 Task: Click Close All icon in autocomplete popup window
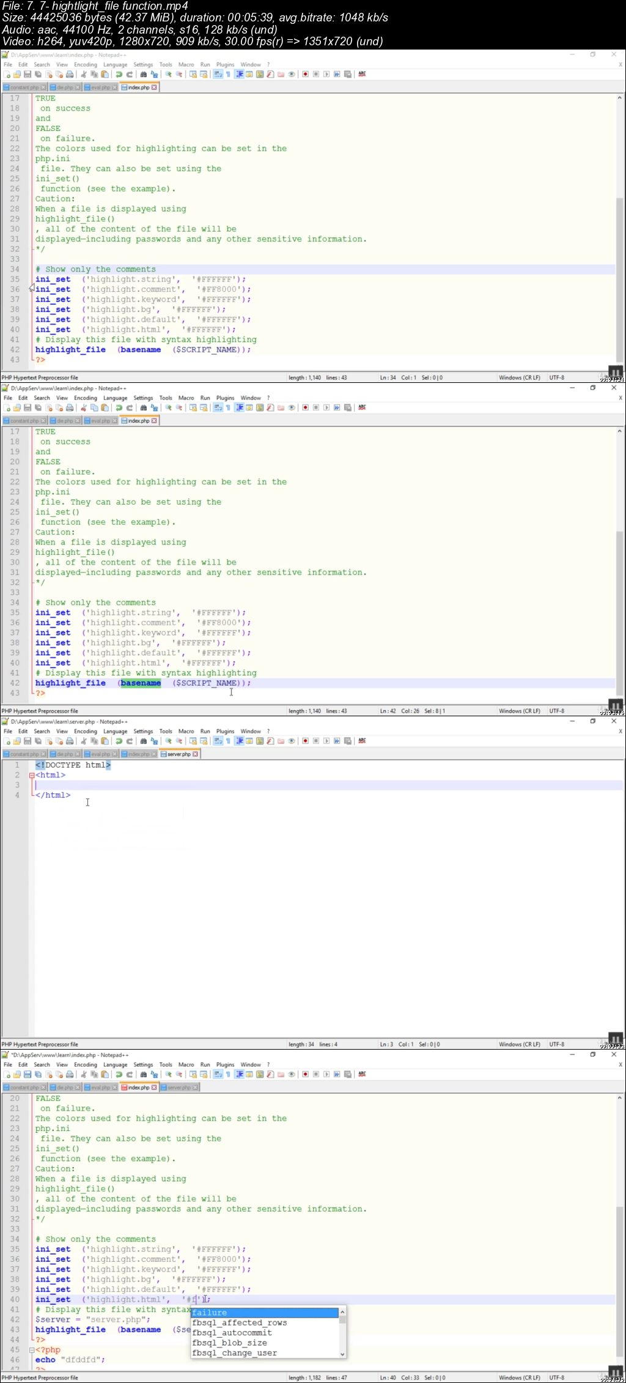pos(59,1074)
